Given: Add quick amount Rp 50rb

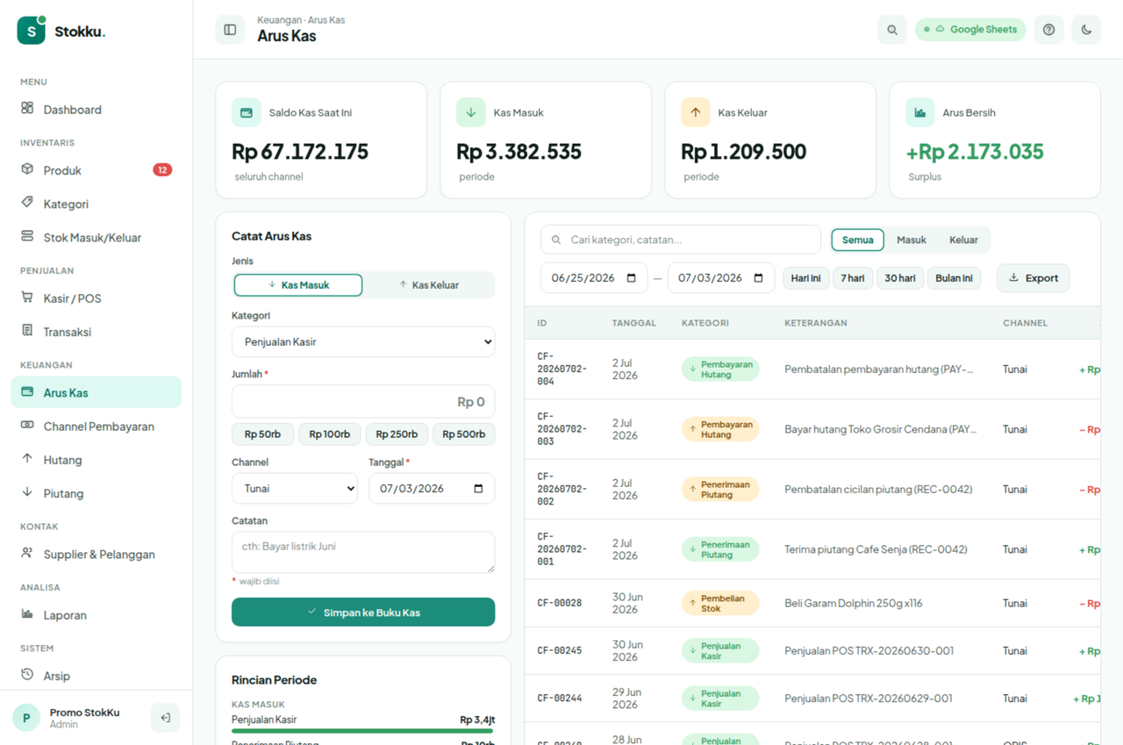Looking at the screenshot, I should click(263, 434).
